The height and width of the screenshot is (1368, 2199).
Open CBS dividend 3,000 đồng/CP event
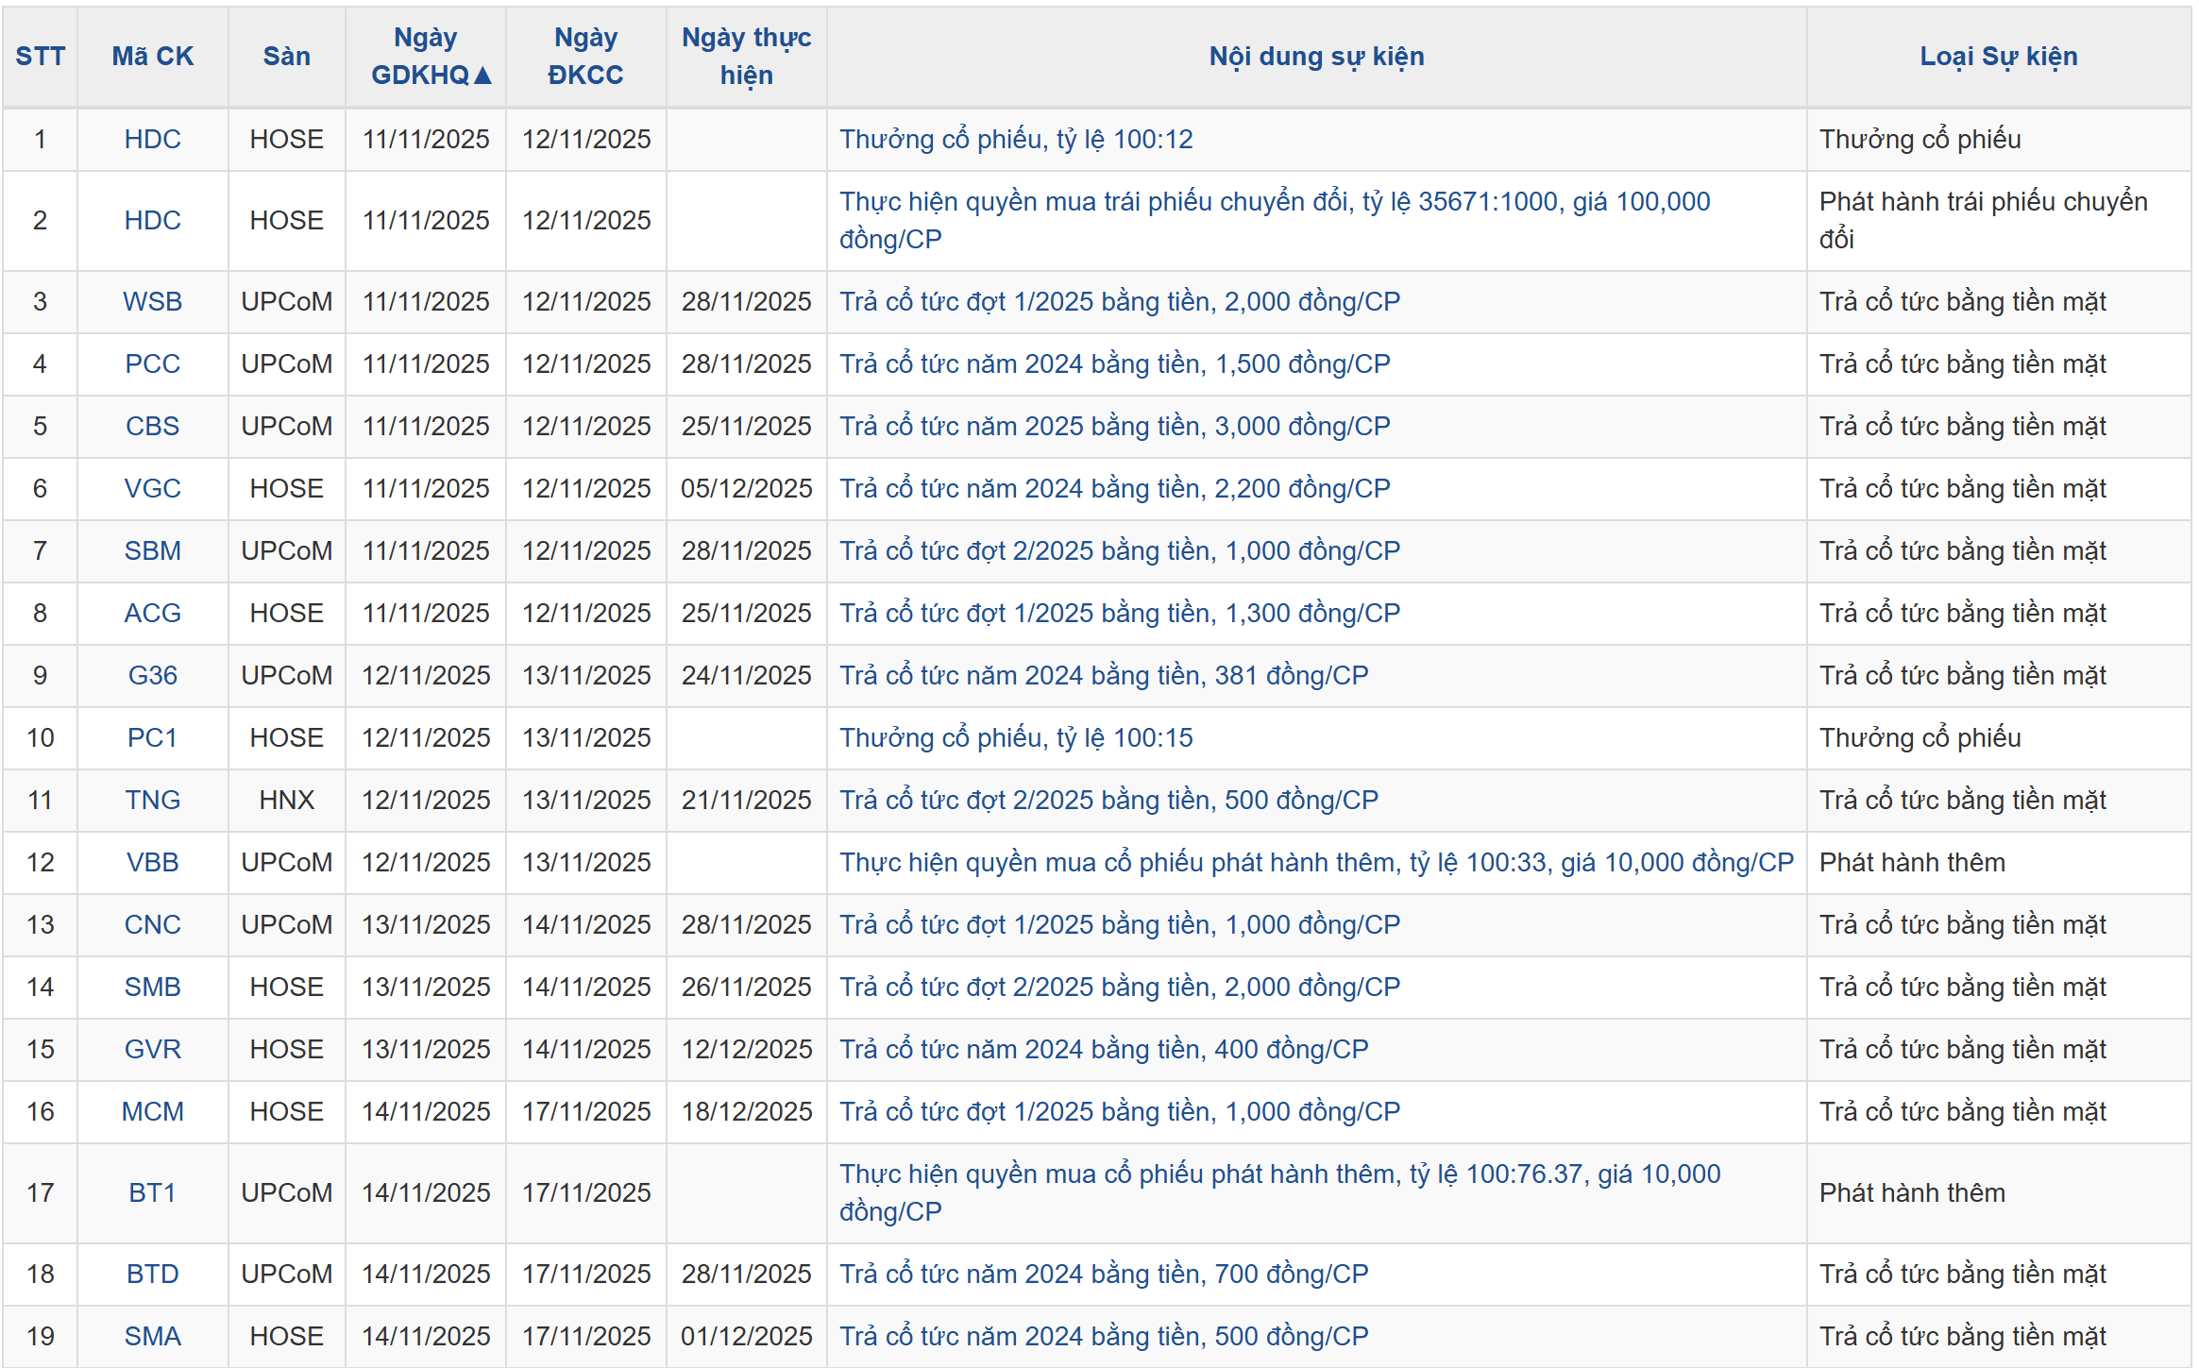tap(1114, 426)
